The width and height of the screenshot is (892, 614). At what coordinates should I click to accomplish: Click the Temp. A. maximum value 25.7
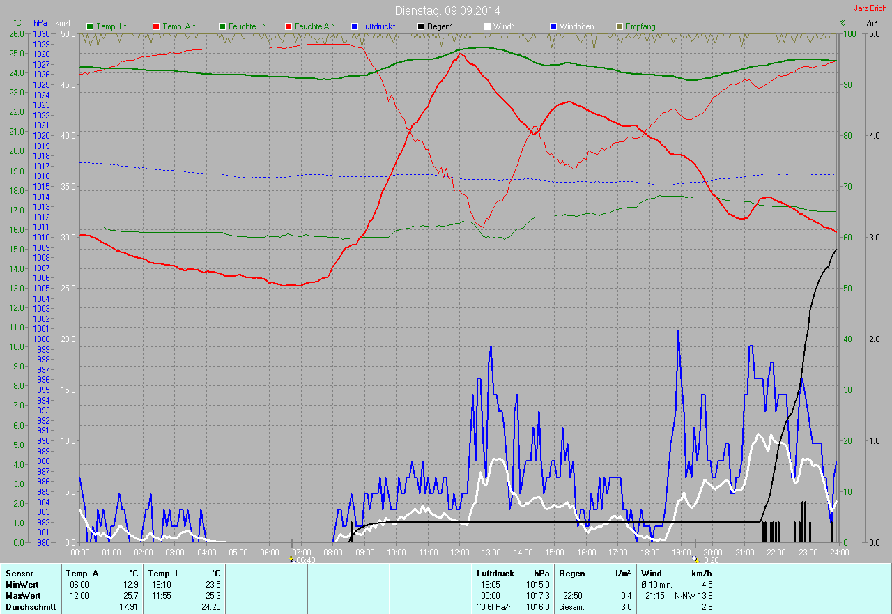[131, 596]
